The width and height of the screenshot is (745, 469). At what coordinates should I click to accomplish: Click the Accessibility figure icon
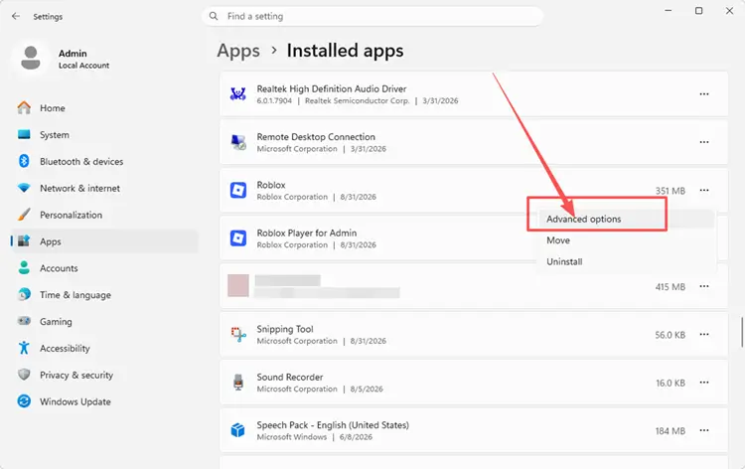(24, 348)
